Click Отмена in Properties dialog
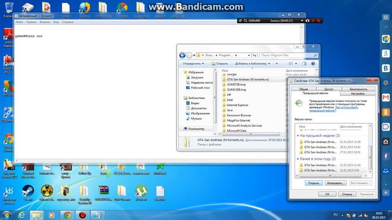Viewport: 392px width, 220px height. (347, 194)
